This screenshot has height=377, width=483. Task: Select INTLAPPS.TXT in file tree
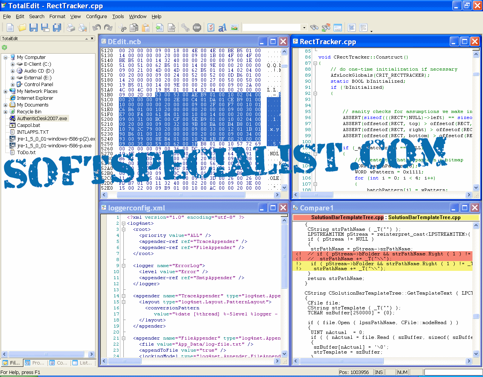point(33,132)
